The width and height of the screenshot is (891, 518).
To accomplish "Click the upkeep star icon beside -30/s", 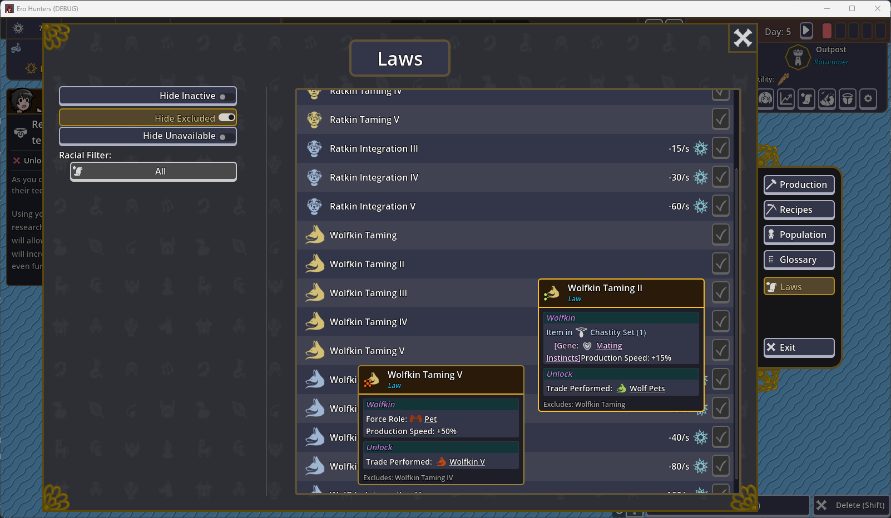I will pyautogui.click(x=701, y=177).
